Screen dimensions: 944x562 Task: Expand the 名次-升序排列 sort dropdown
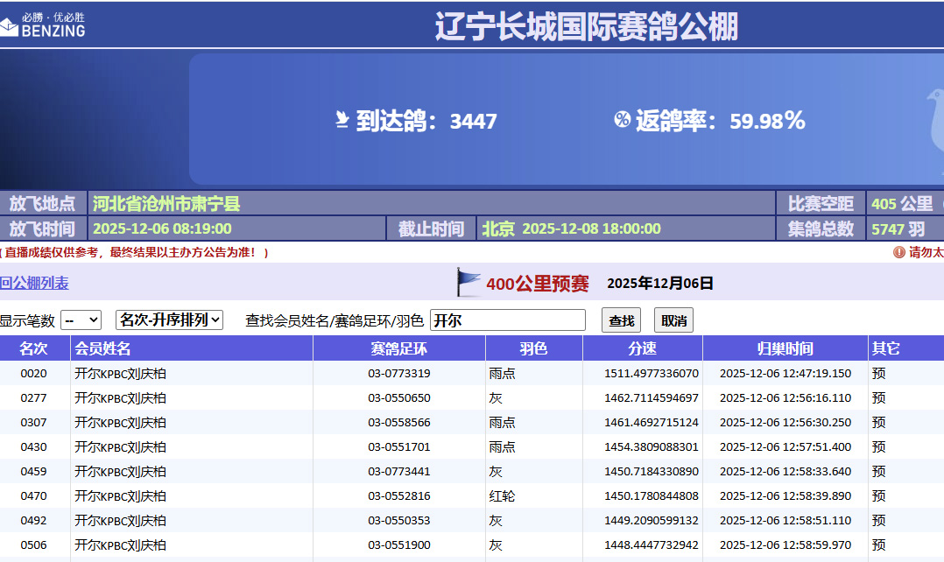[x=169, y=320]
